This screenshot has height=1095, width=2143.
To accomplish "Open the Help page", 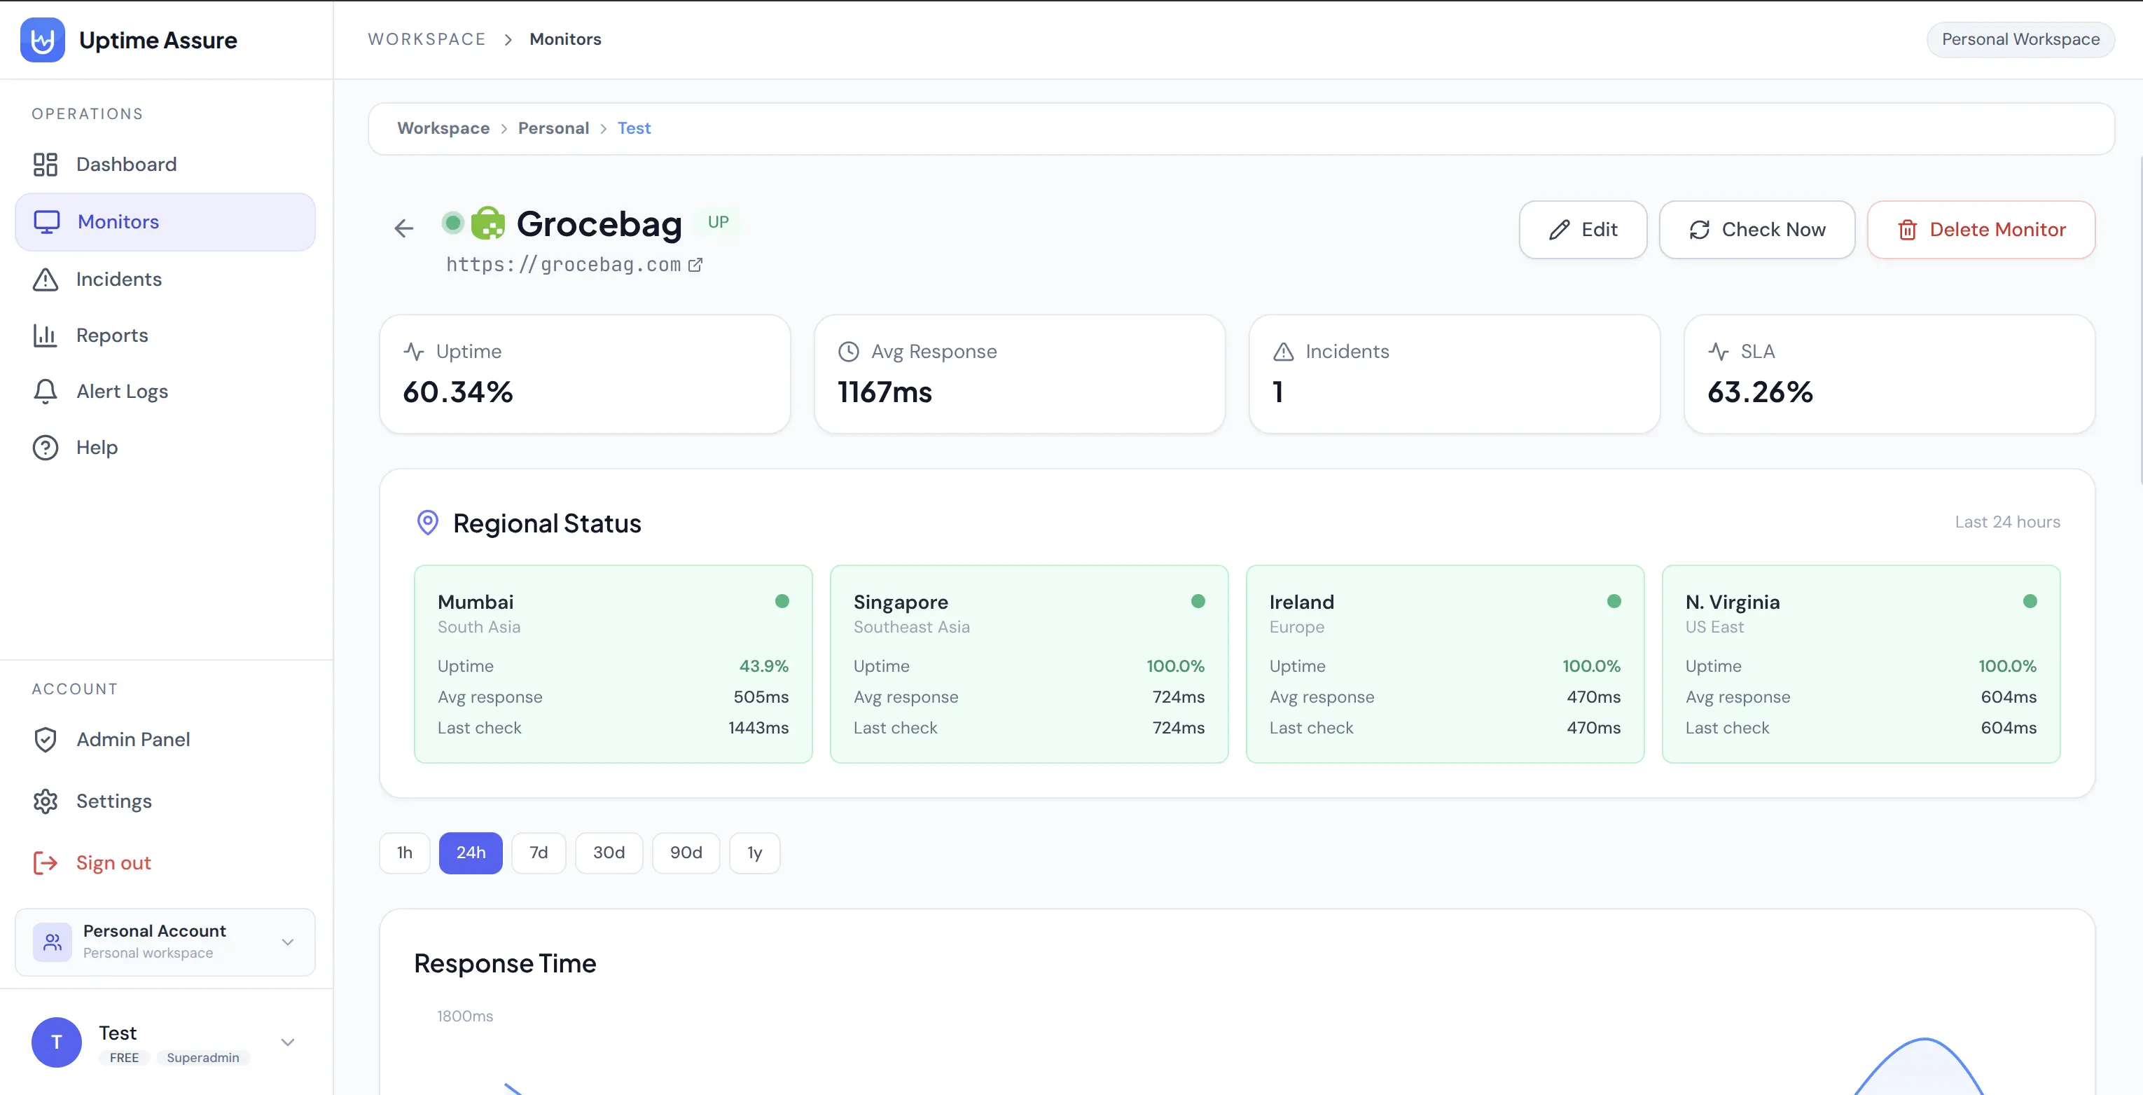I will [x=165, y=447].
